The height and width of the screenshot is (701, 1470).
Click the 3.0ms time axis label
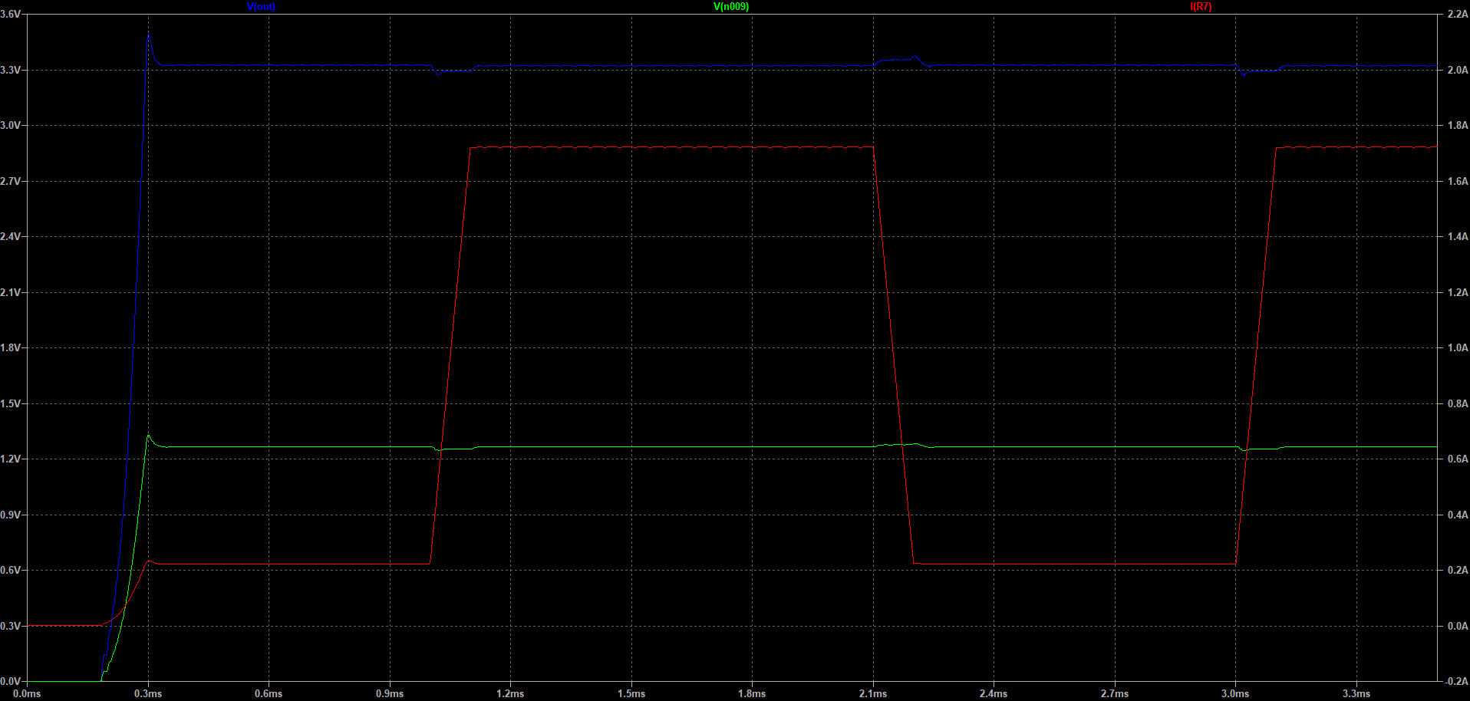[x=1235, y=693]
